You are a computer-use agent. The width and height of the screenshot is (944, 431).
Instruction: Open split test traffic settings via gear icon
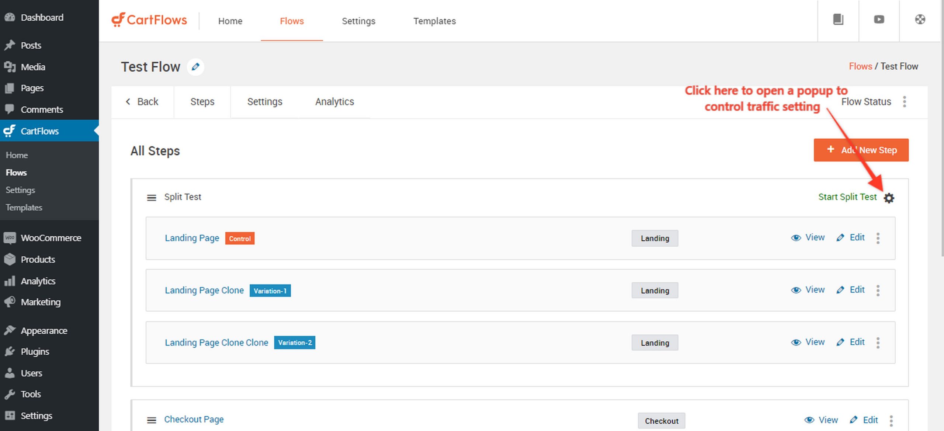[x=890, y=198]
